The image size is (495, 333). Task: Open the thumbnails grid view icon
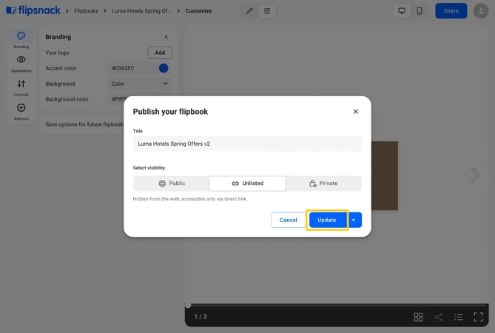tap(418, 317)
